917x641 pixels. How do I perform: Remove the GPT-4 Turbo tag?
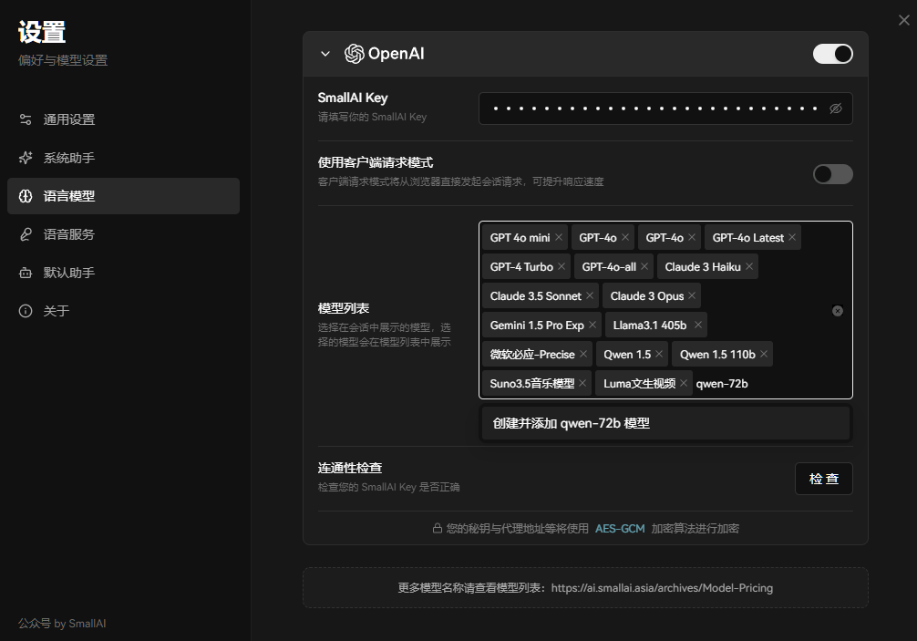coord(562,266)
